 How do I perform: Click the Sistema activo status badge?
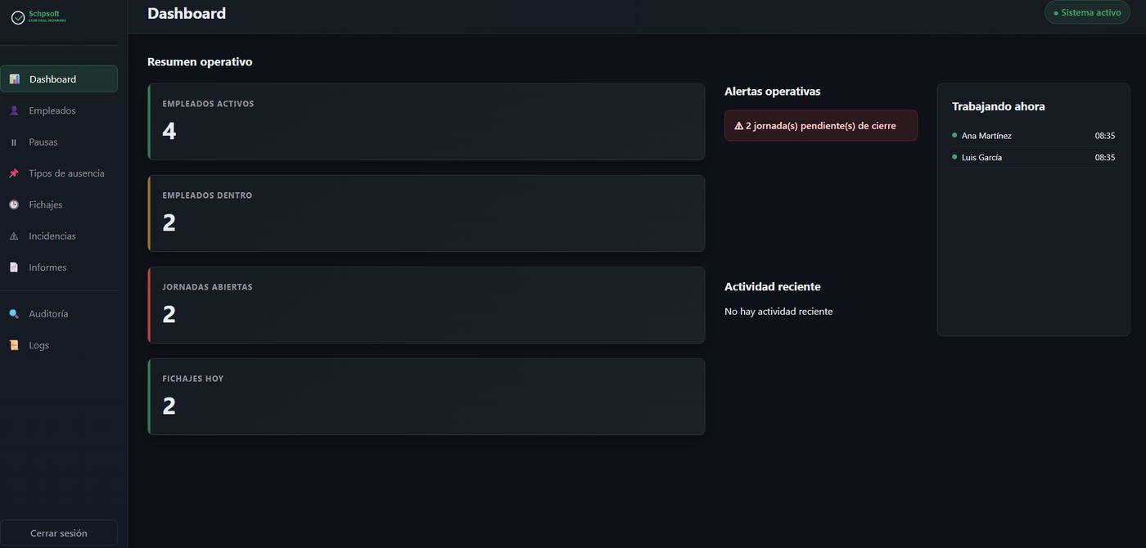point(1087,12)
